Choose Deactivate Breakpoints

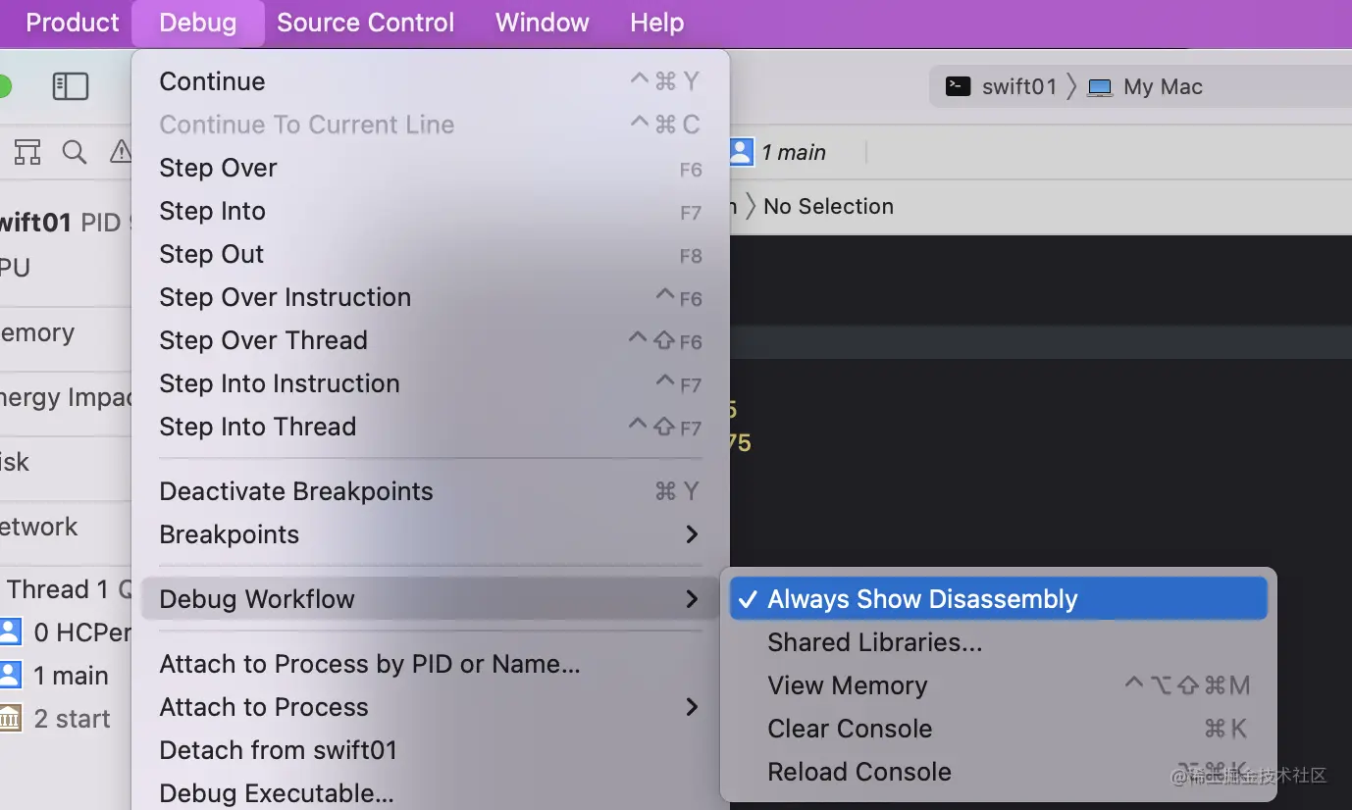click(295, 491)
